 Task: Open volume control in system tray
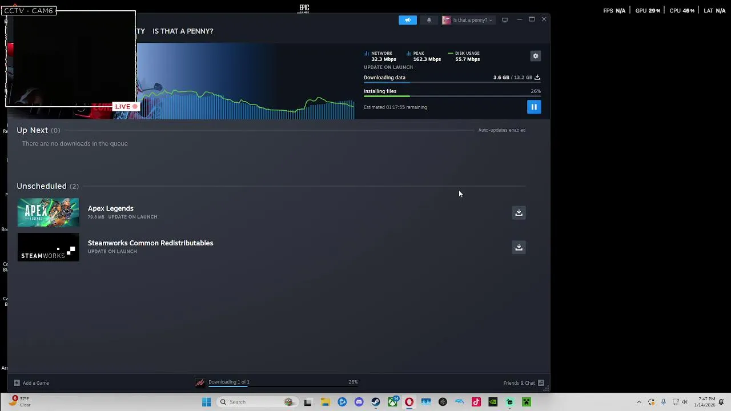[684, 402]
